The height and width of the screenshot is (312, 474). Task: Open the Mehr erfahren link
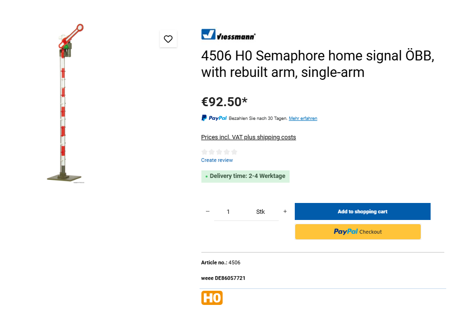(x=303, y=118)
